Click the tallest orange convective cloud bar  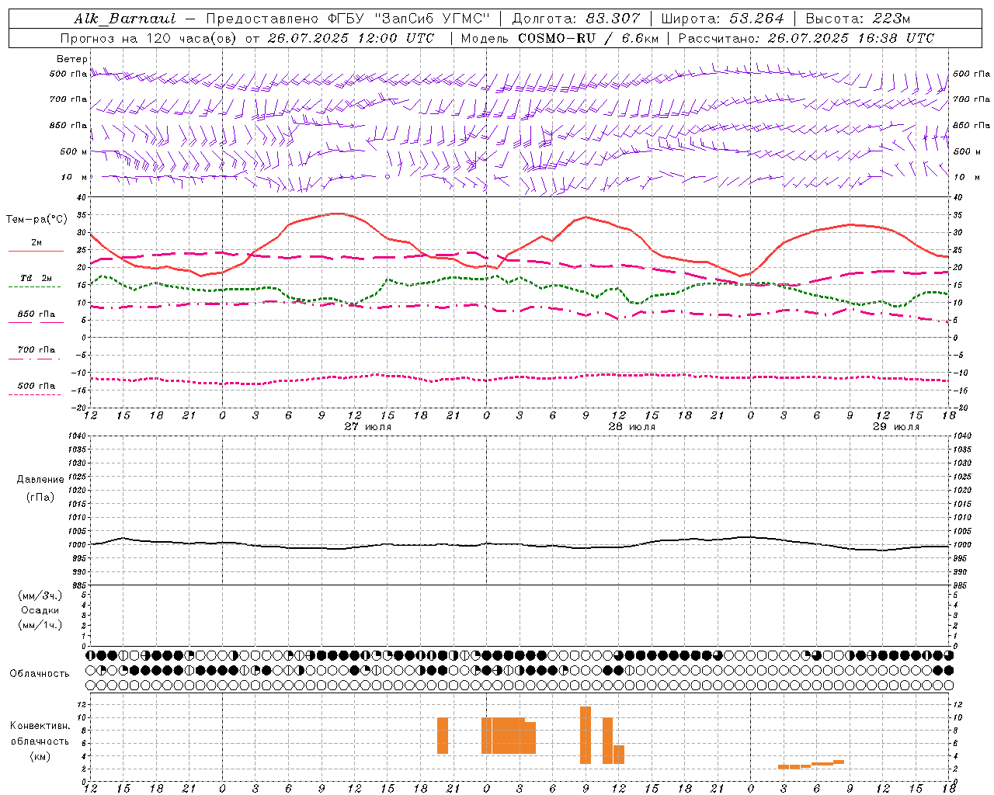586,734
